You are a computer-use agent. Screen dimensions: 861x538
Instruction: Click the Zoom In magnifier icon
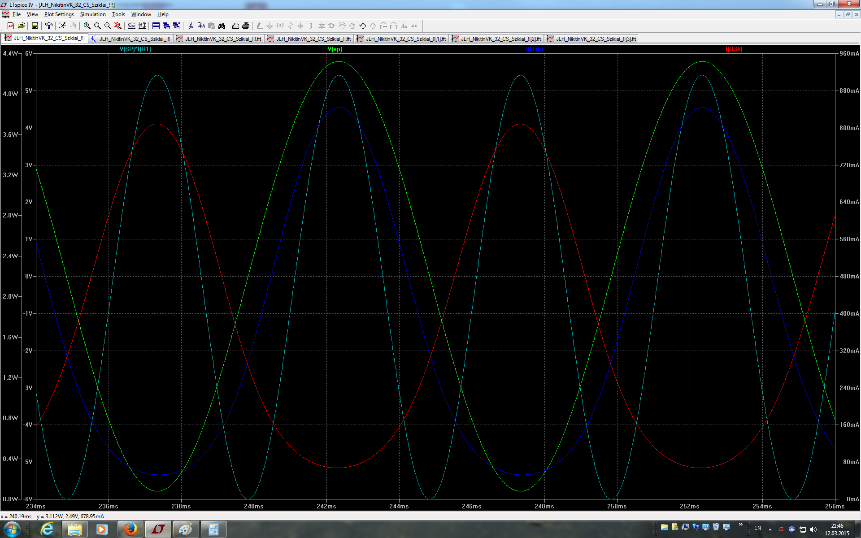click(87, 26)
